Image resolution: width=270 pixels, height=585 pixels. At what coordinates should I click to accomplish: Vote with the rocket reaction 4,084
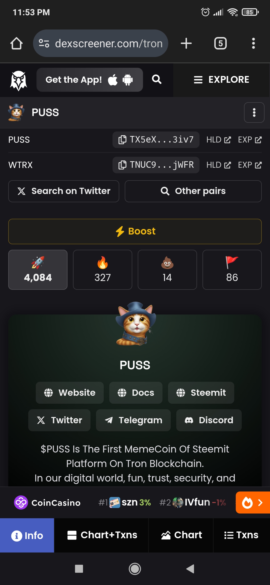38,270
